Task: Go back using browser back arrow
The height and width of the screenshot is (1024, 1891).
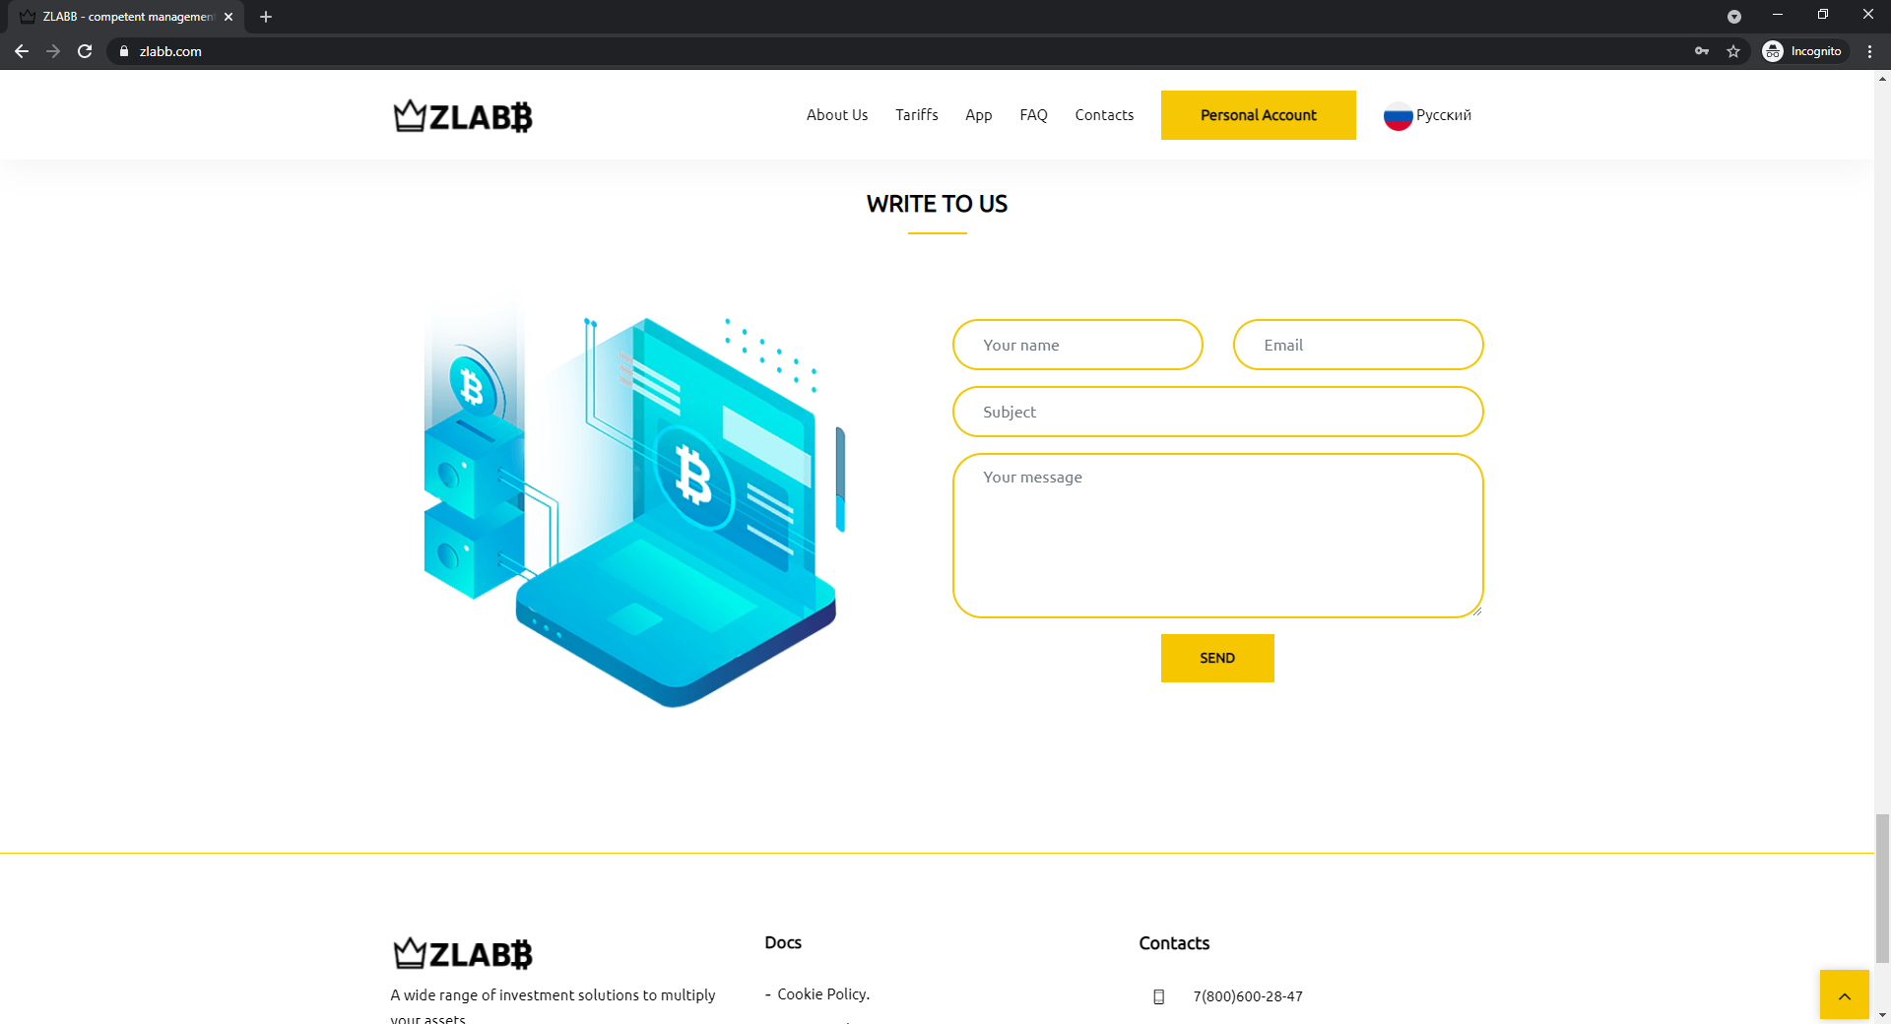Action: pyautogui.click(x=22, y=51)
